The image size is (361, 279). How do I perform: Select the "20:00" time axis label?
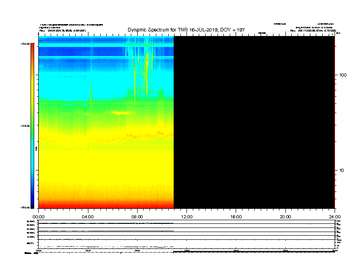[285, 217]
